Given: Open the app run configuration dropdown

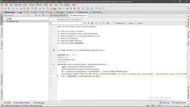Looking at the screenshot, I should (x=54, y=9).
